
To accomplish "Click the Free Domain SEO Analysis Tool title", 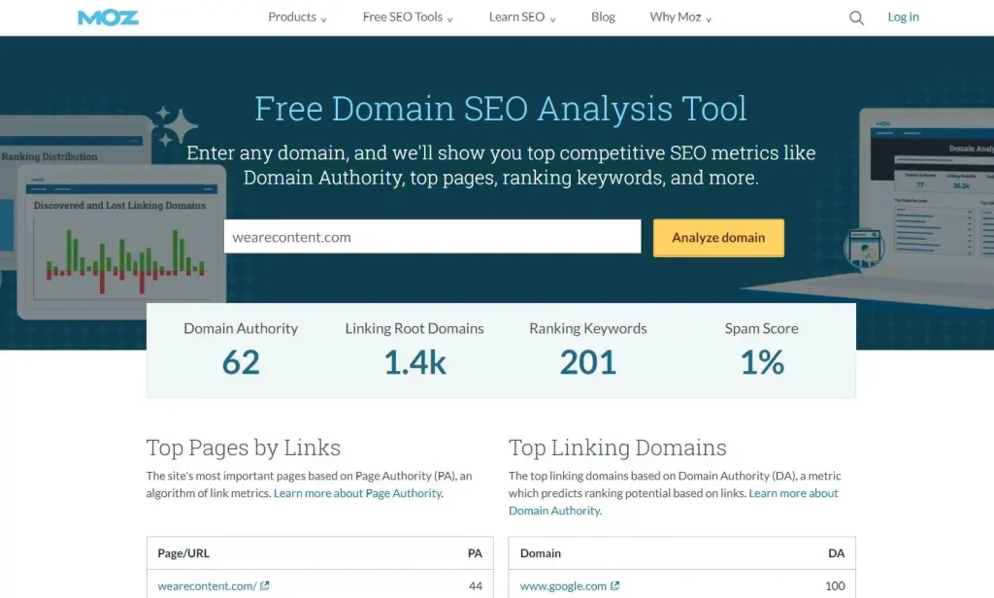I will (x=501, y=109).
